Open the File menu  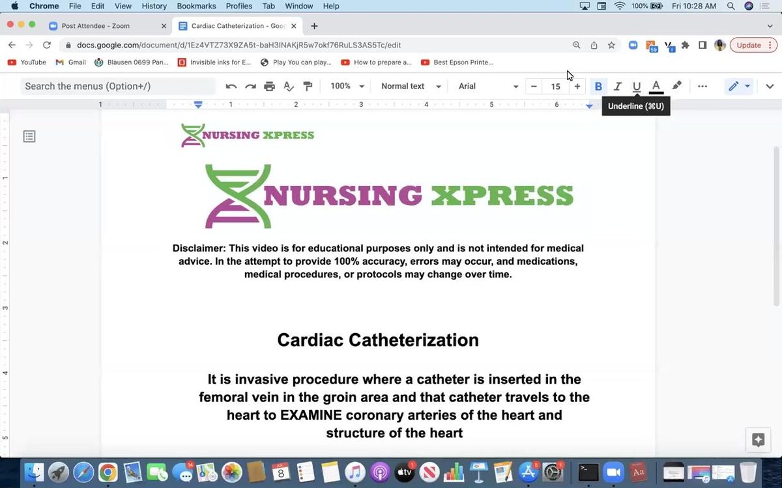coord(75,6)
